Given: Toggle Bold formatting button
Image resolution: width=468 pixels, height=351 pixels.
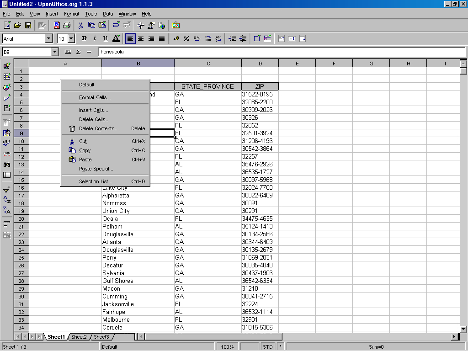Looking at the screenshot, I should click(84, 39).
